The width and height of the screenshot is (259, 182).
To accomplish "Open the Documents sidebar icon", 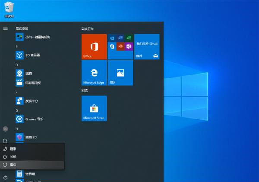I will tap(6, 141).
